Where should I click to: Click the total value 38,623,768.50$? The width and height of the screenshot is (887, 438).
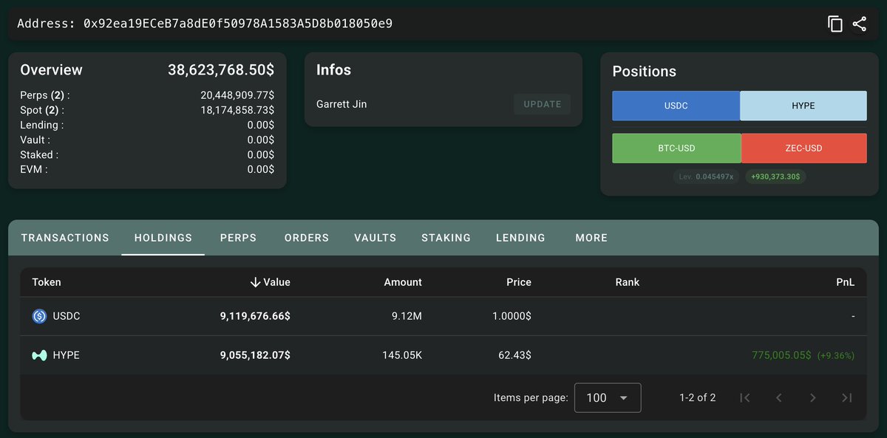coord(221,70)
